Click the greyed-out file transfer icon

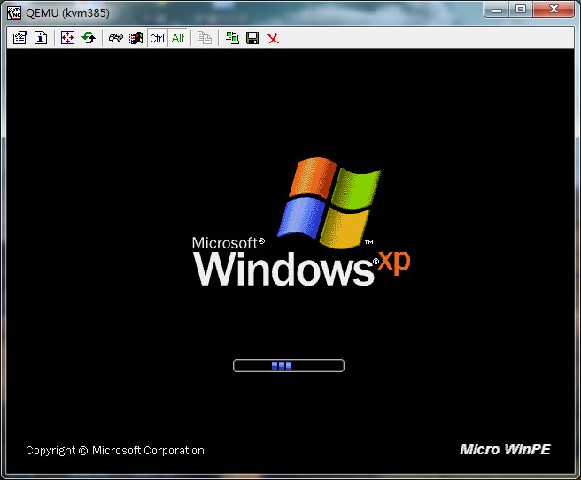click(205, 38)
